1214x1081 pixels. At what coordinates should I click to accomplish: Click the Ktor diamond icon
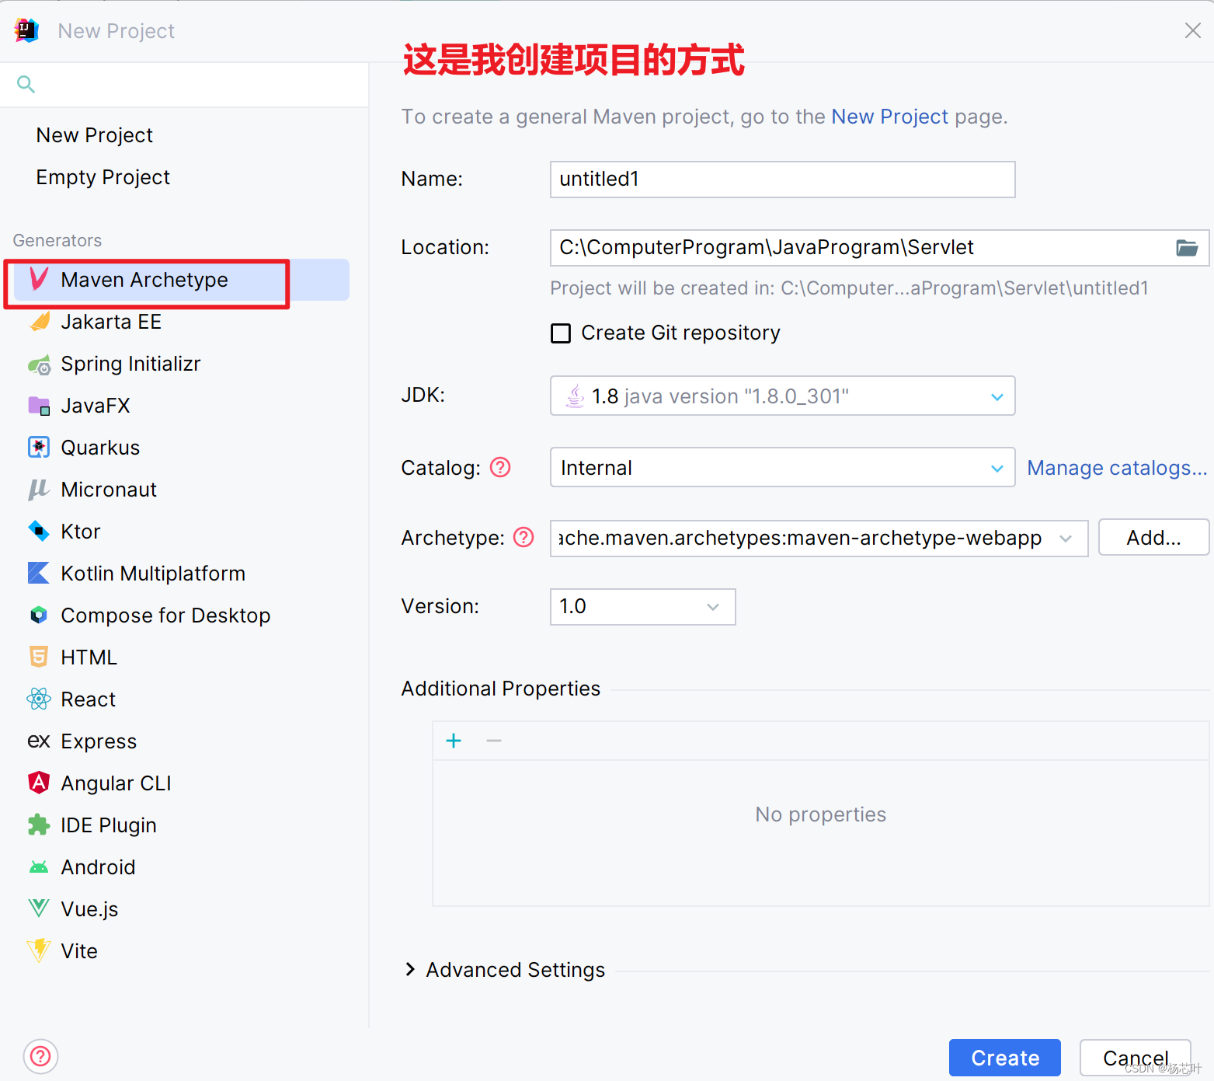tap(39, 532)
